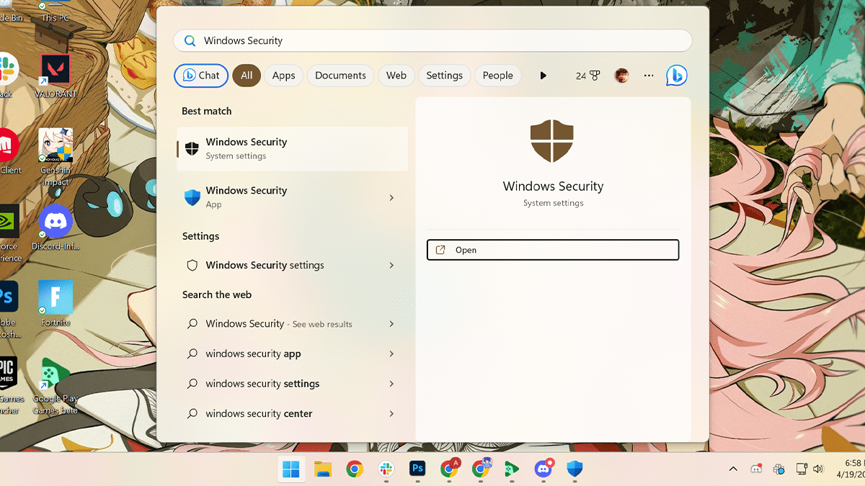This screenshot has height=486, width=865.
Task: Click the search magnifier icon in box
Action: pos(190,41)
